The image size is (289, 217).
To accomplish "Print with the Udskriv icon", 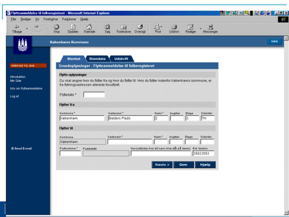I will tap(174, 29).
